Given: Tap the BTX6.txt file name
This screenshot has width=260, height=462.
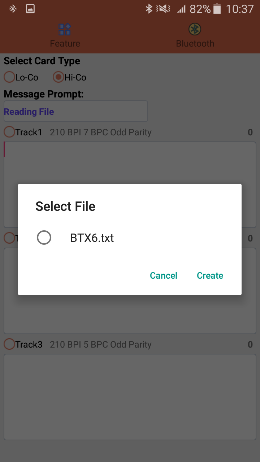Looking at the screenshot, I should (92, 238).
